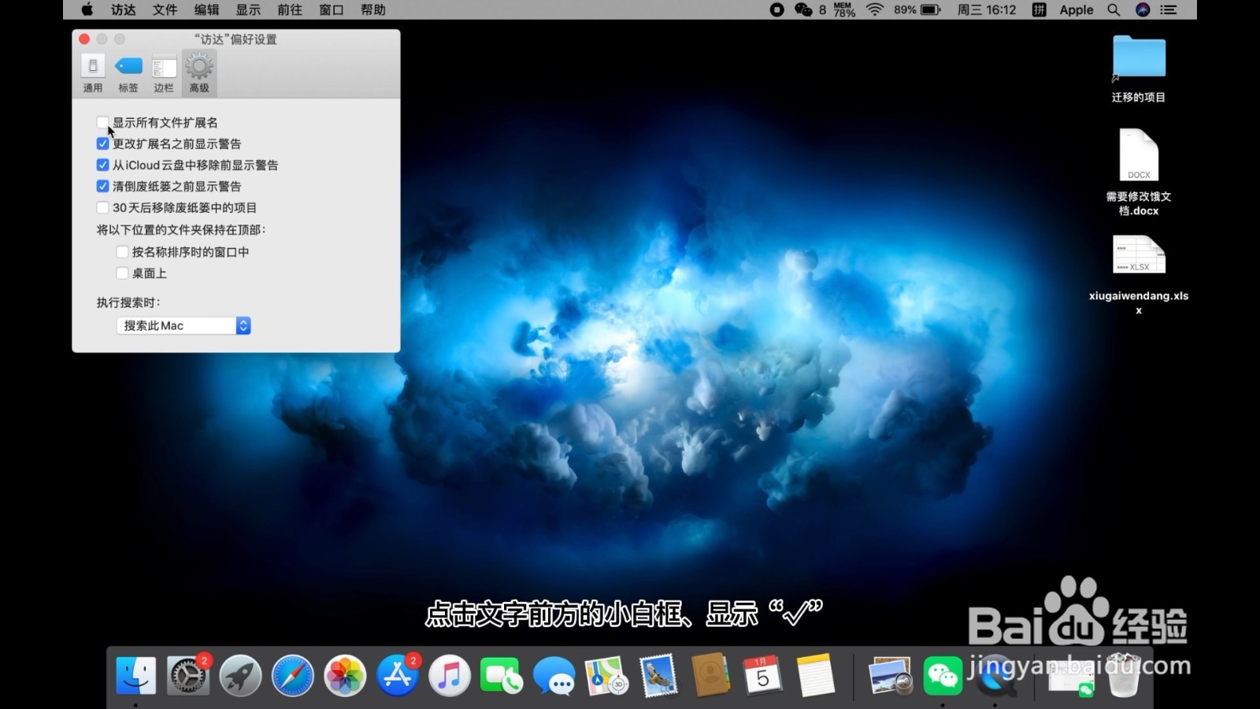Open the Wi-Fi status menu

point(875,9)
